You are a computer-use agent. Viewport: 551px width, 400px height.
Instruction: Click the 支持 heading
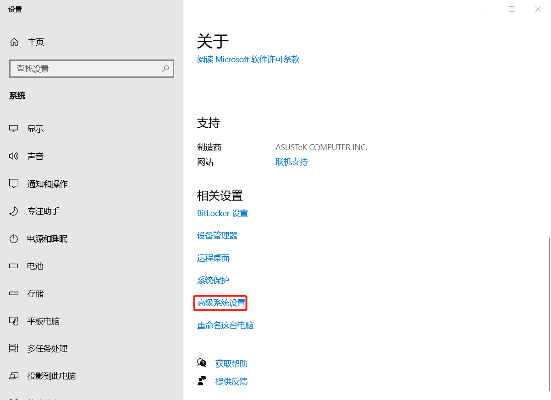[209, 123]
